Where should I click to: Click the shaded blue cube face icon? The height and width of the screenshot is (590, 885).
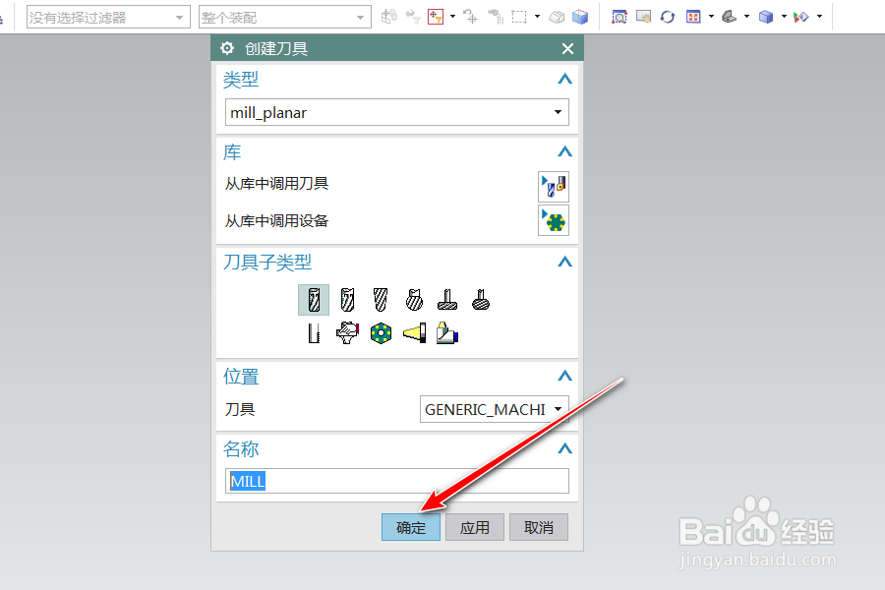pyautogui.click(x=579, y=17)
